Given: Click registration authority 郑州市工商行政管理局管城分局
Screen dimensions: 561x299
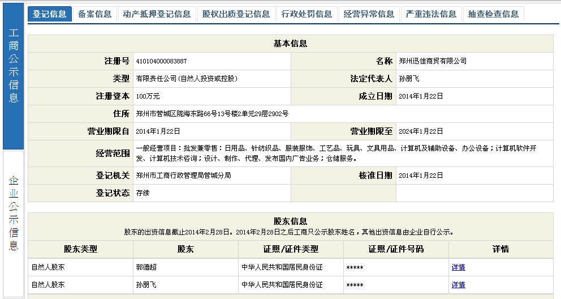Looking at the screenshot, I should [184, 176].
